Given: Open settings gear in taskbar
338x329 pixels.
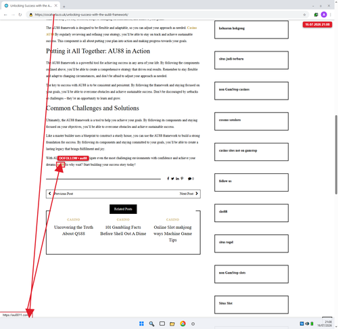Looking at the screenshot, I should (193, 324).
